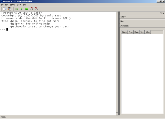Open the Help menu
Image resolution: width=165 pixels, height=119 pixels.
(24, 5)
